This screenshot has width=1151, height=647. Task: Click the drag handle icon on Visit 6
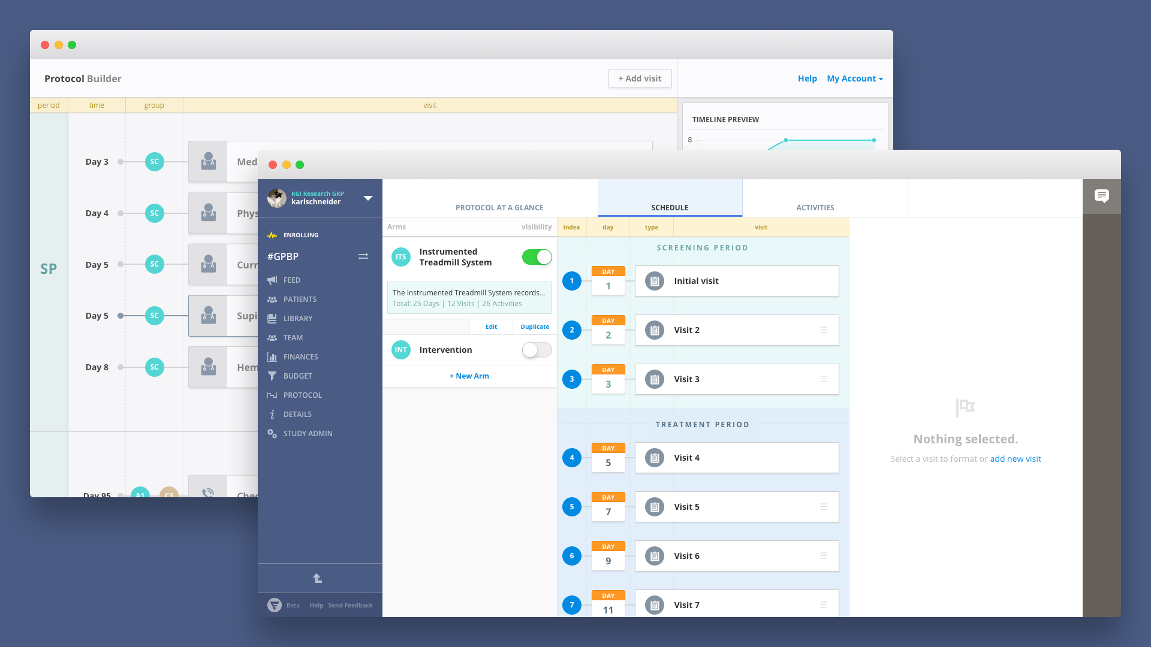tap(824, 556)
